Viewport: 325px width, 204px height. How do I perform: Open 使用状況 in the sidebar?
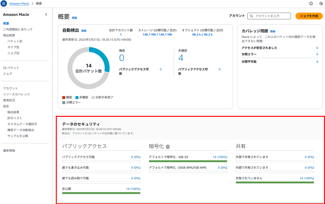pyautogui.click(x=9, y=100)
